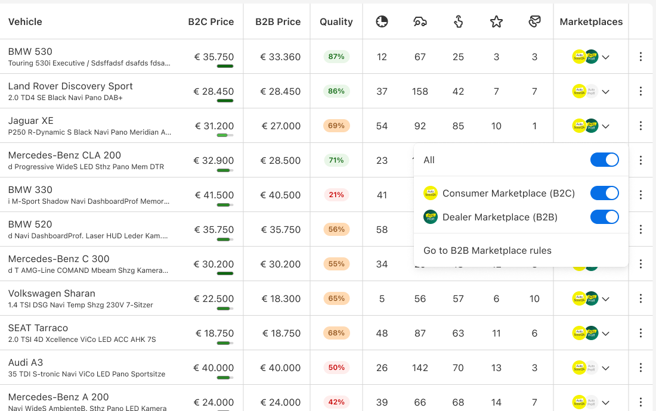Toggle the Consumer Marketplace (B2C) switch
The height and width of the screenshot is (411, 656).
605,194
